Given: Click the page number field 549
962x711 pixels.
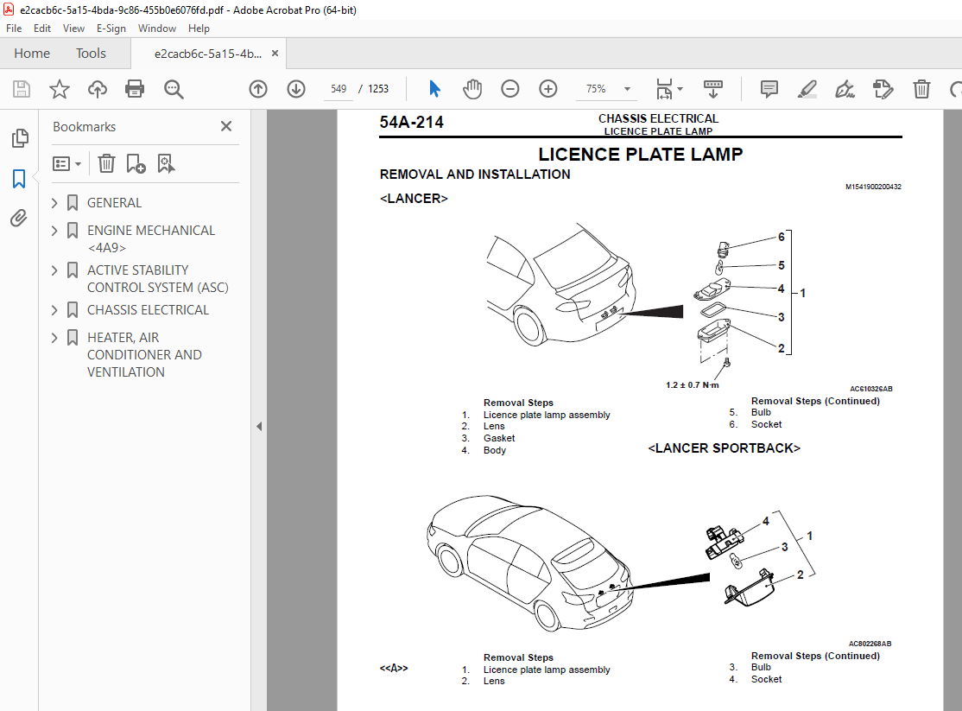Looking at the screenshot, I should (x=339, y=89).
